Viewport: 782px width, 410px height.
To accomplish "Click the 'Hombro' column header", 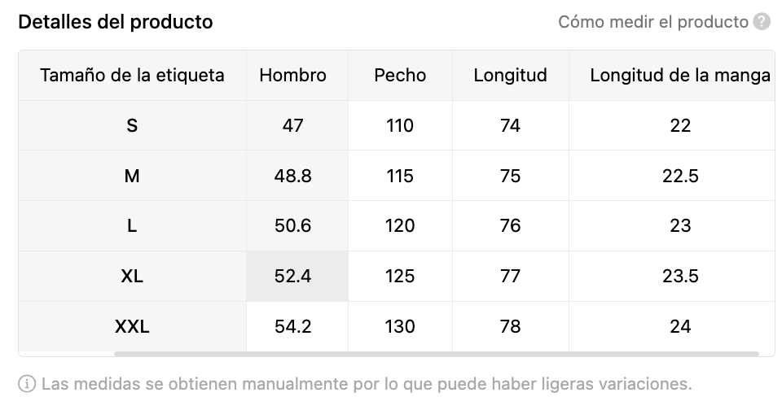I will 292,76.
